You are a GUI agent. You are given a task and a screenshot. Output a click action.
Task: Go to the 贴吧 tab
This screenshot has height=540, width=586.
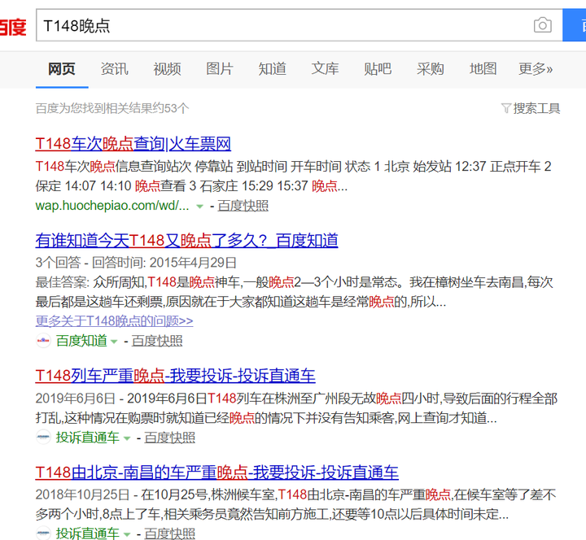pos(378,69)
